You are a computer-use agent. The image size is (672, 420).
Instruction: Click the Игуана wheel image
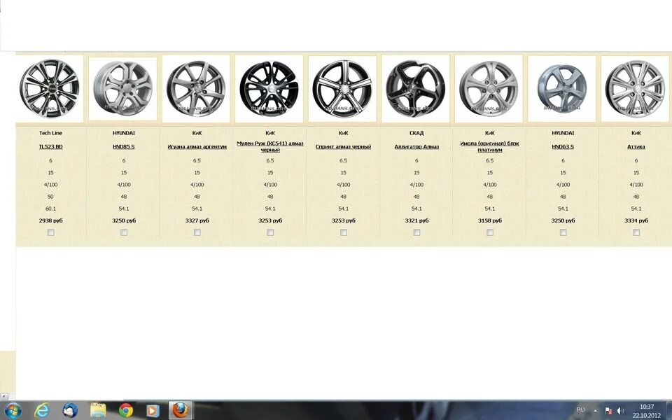pyautogui.click(x=196, y=89)
